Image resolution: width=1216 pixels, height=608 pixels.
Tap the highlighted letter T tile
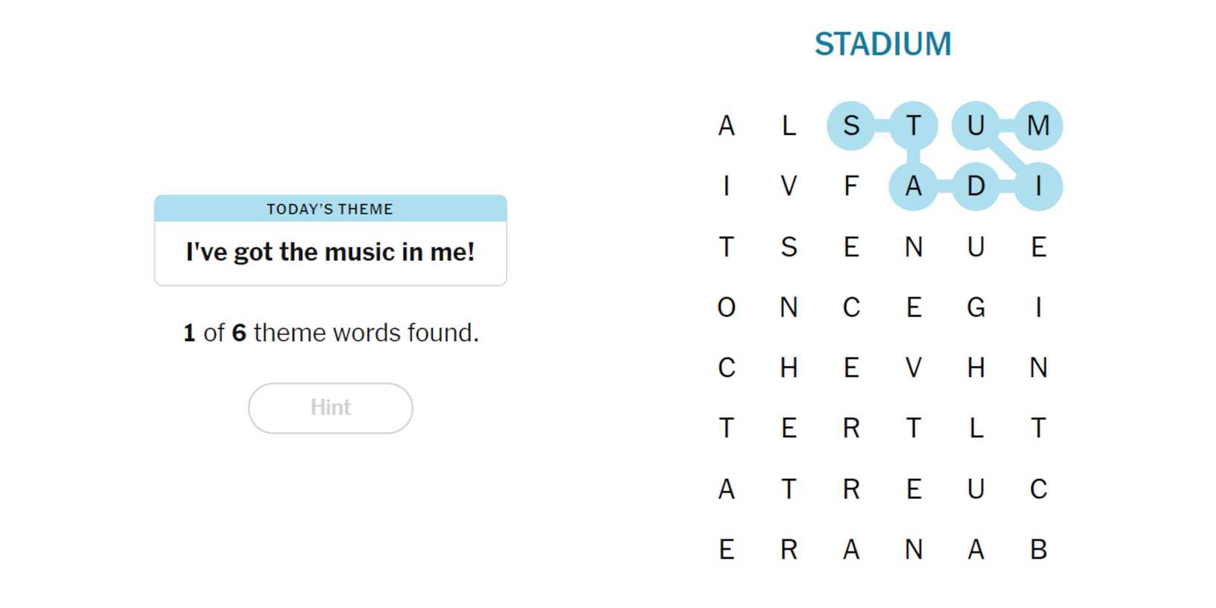coord(914,125)
